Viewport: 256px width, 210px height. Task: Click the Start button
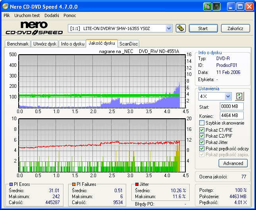coord(203,28)
